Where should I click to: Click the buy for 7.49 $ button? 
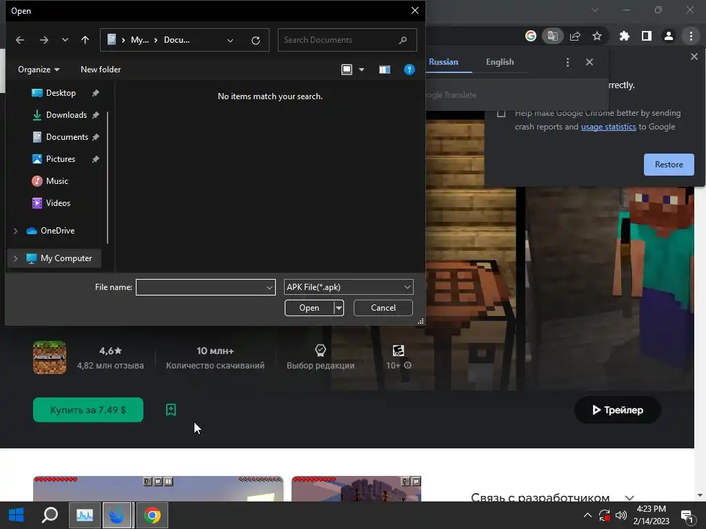click(88, 410)
